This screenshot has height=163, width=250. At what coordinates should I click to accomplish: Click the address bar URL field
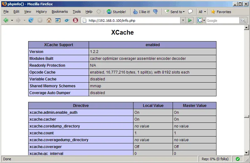(x=132, y=20)
